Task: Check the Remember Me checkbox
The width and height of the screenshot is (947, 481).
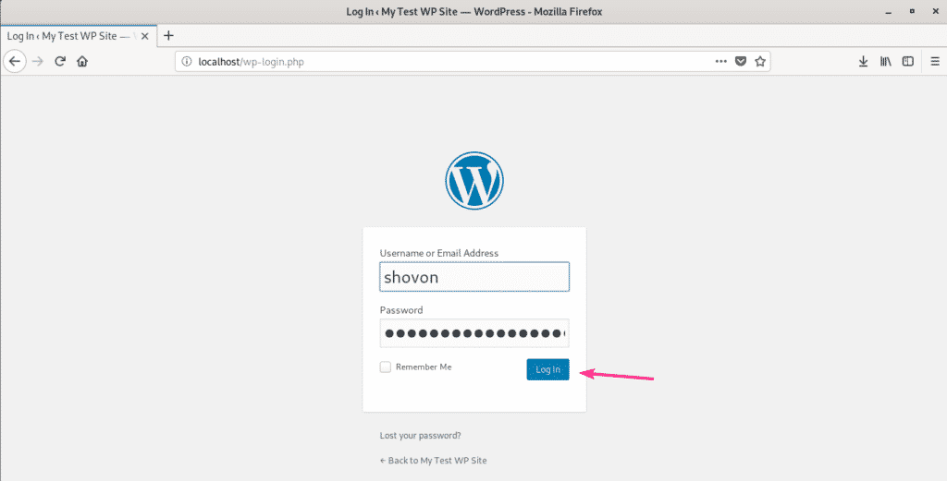Action: tap(386, 367)
